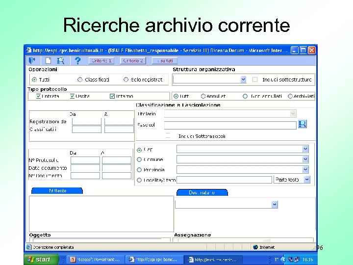This screenshot has width=353, height=265.
Task: Open Risultati tab
Action: click(x=165, y=61)
